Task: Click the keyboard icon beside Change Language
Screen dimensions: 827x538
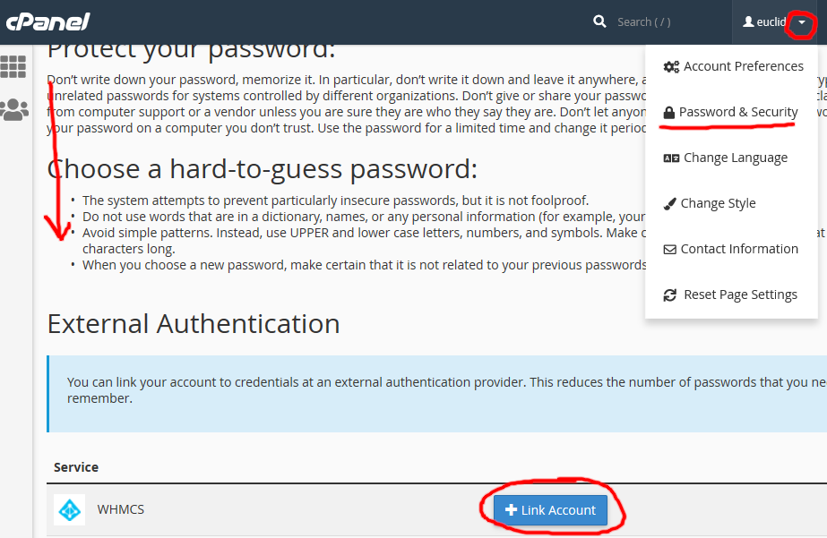Action: (671, 157)
